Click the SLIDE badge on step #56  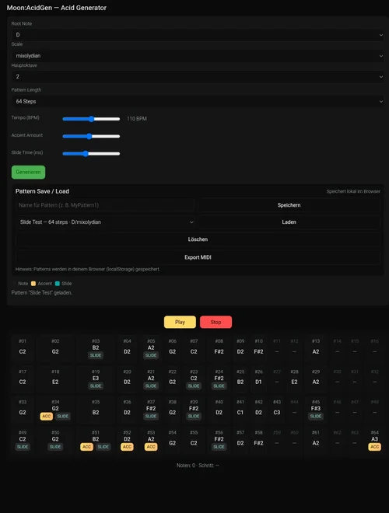(x=219, y=447)
